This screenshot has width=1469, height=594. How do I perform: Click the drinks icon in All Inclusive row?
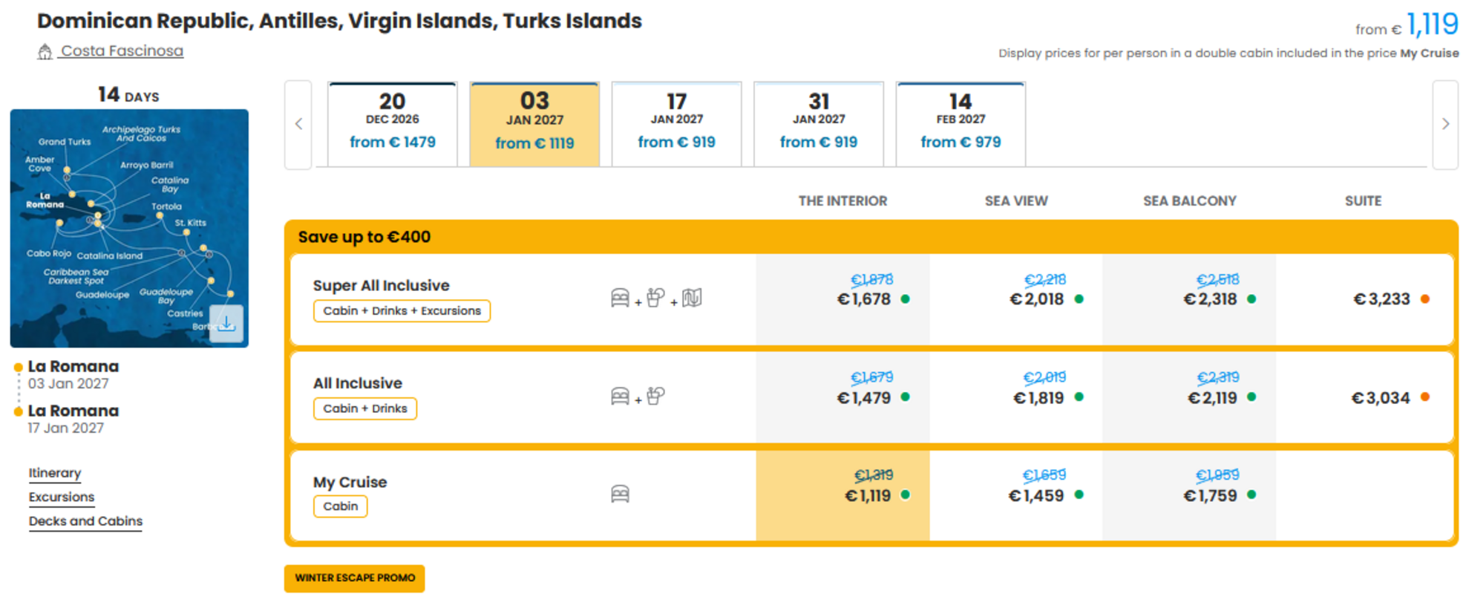click(x=655, y=396)
